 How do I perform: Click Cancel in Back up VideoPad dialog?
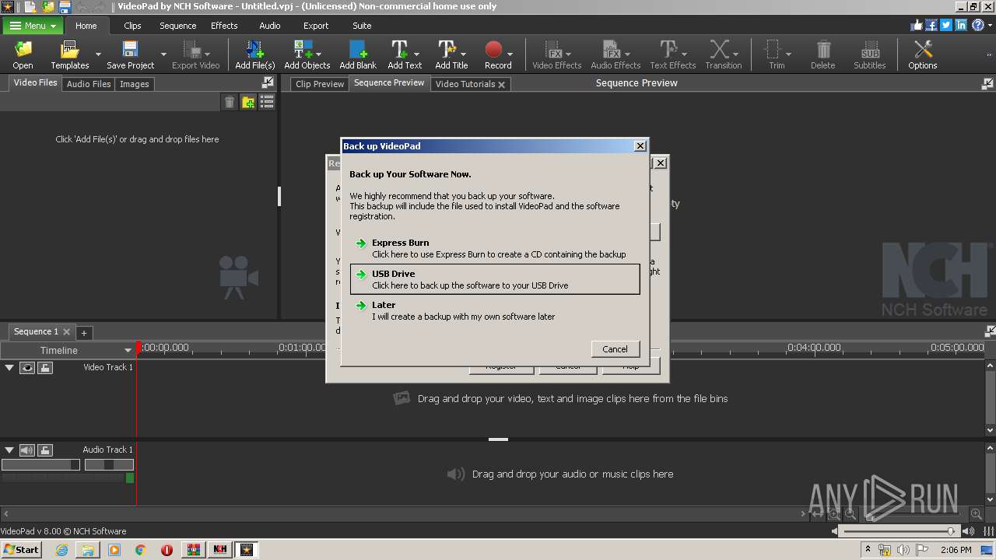click(x=615, y=349)
